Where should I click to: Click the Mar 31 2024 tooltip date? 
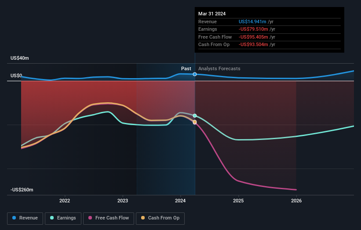pos(212,14)
